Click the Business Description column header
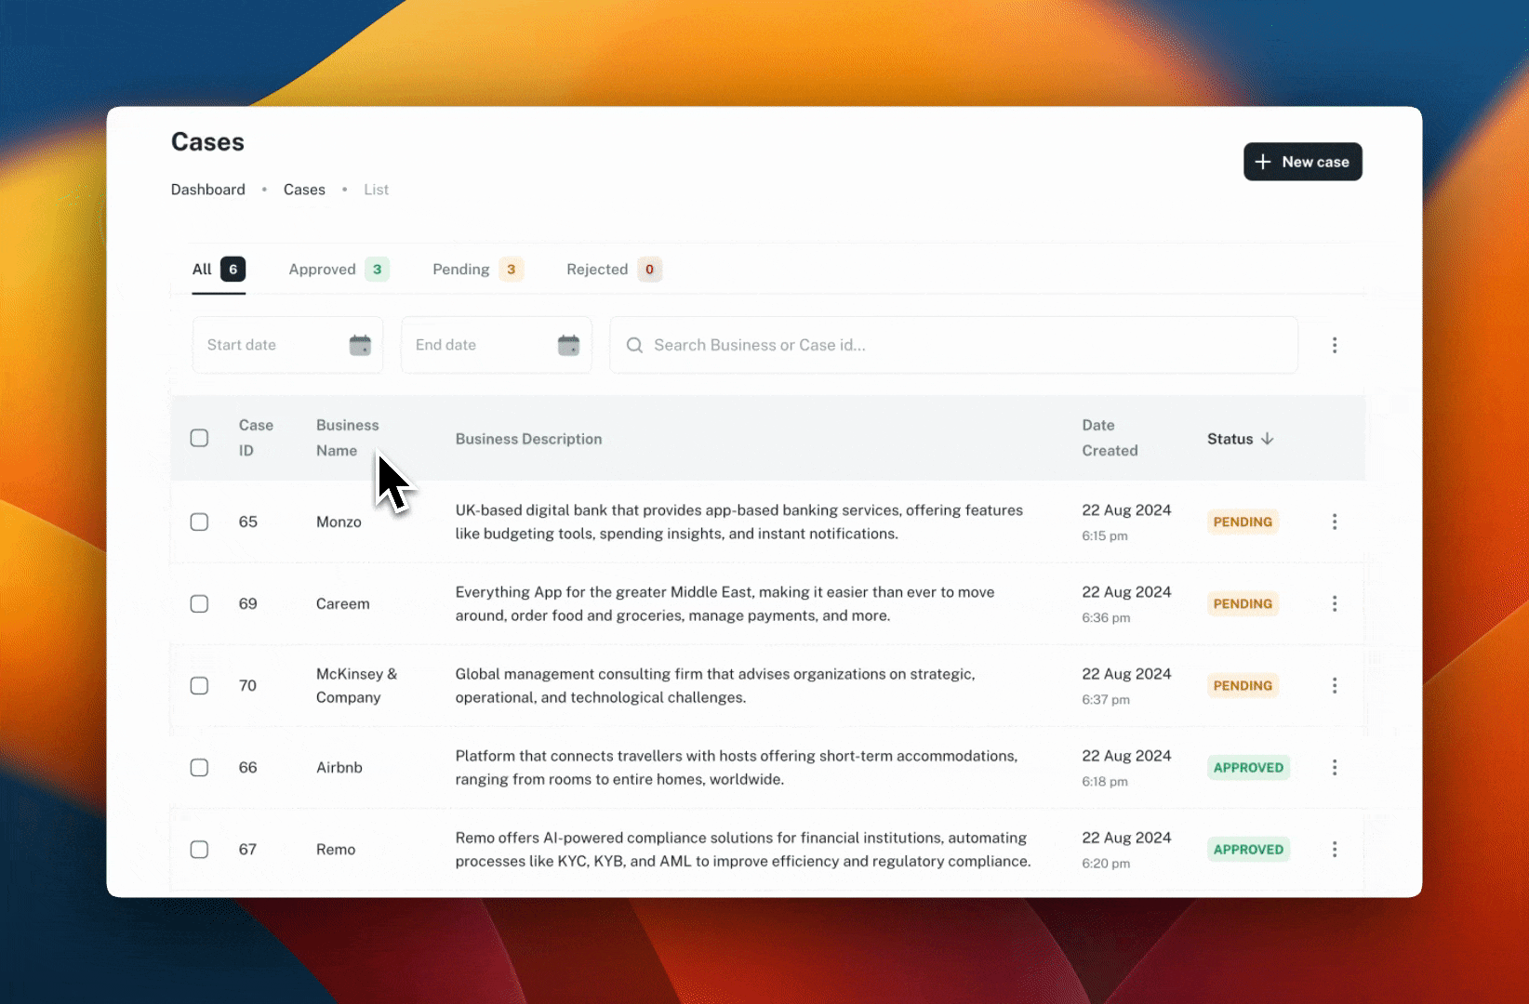Screen dimensions: 1529x1004 [528, 439]
